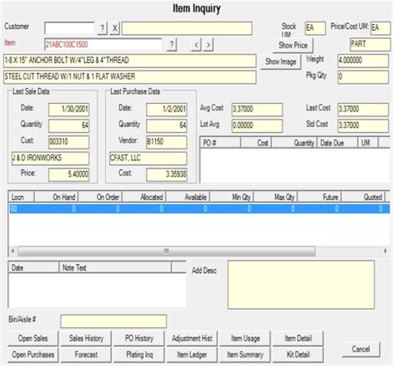Click the Std Cost field
This screenshot has width=393, height=366.
[x=363, y=126]
